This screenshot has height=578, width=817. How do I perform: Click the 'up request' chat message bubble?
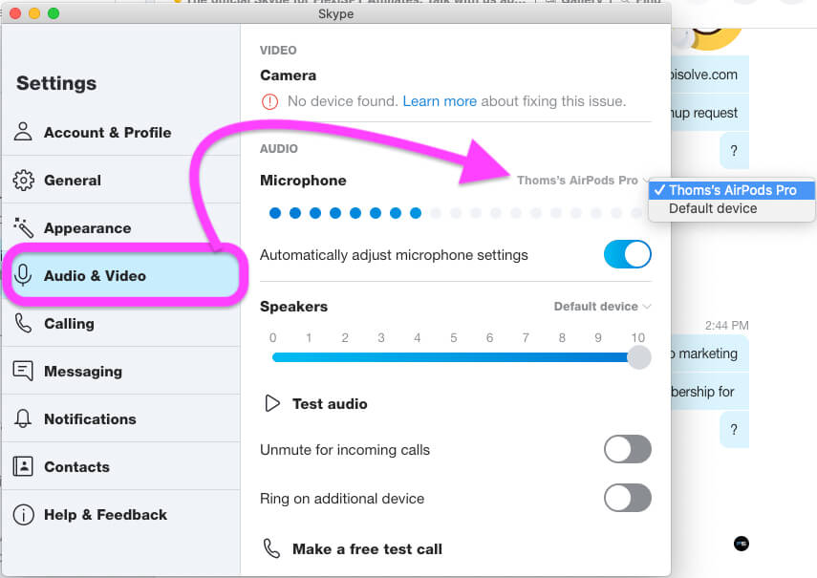[x=710, y=113]
